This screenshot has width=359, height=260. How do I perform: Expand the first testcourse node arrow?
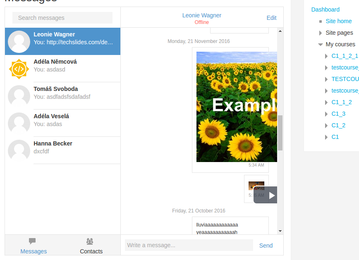326,68
